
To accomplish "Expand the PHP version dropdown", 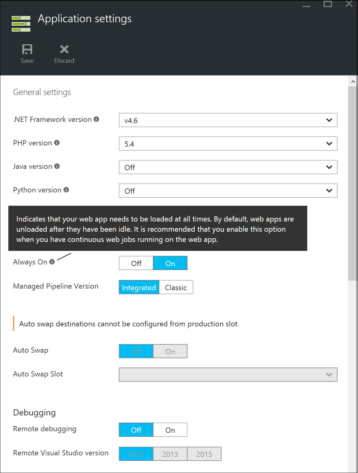I will coord(228,144).
